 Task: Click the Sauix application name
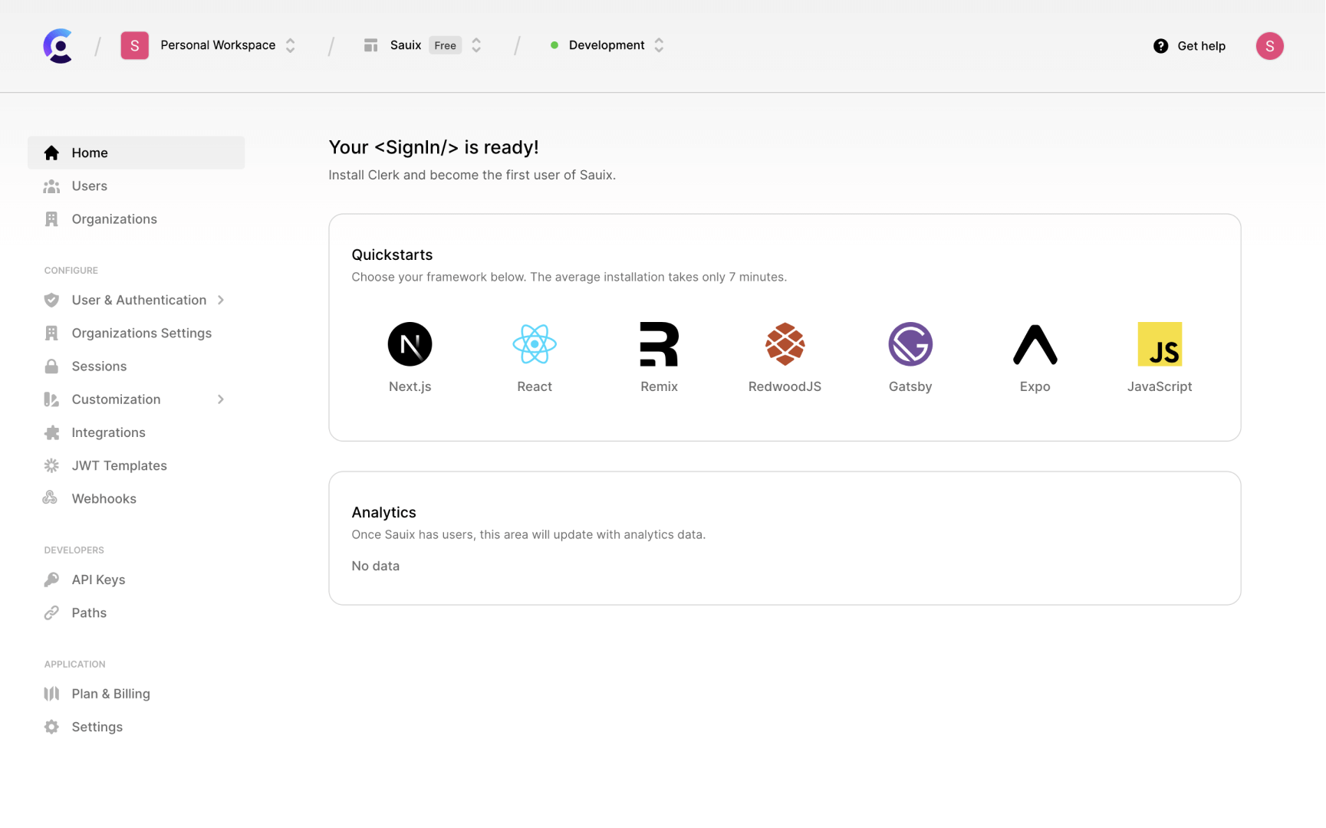(x=406, y=45)
